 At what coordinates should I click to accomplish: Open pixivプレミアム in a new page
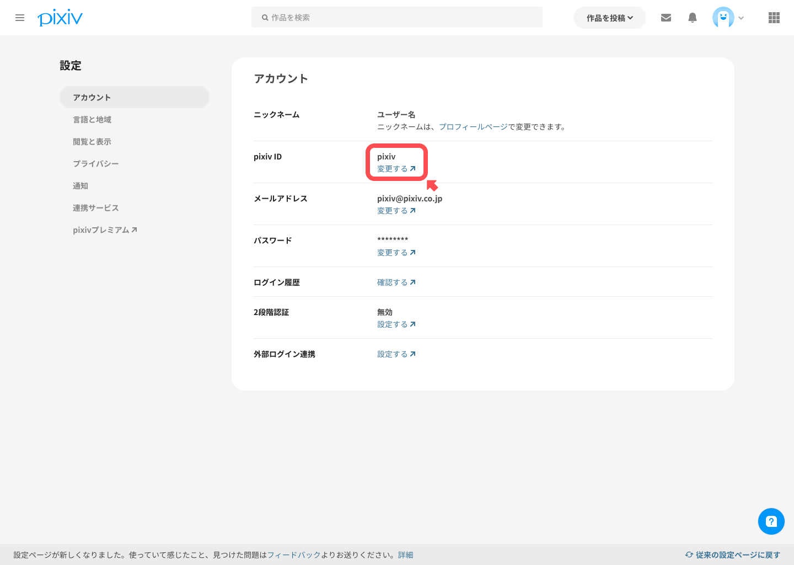coord(105,230)
